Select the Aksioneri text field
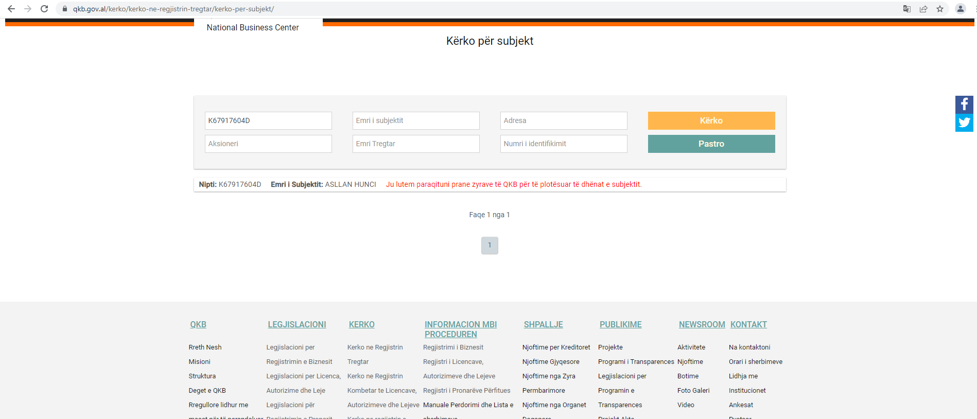977x419 pixels. pos(268,144)
